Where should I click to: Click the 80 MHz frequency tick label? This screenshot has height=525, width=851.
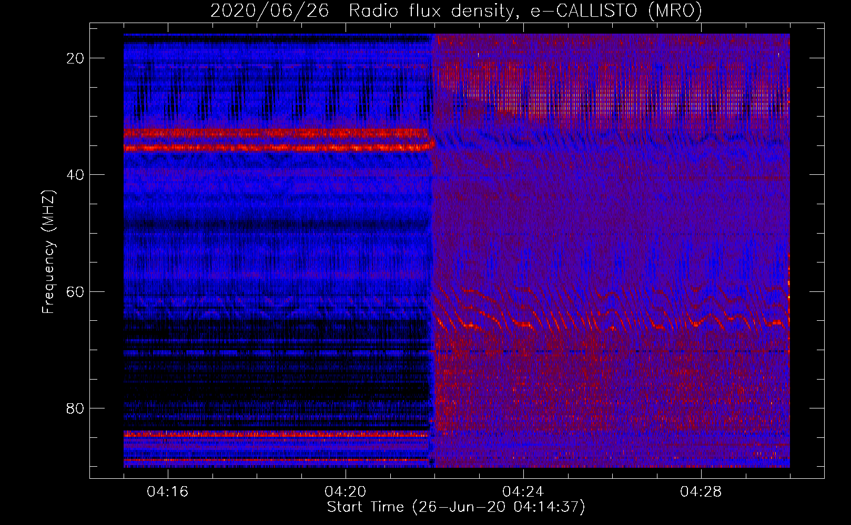(76, 408)
